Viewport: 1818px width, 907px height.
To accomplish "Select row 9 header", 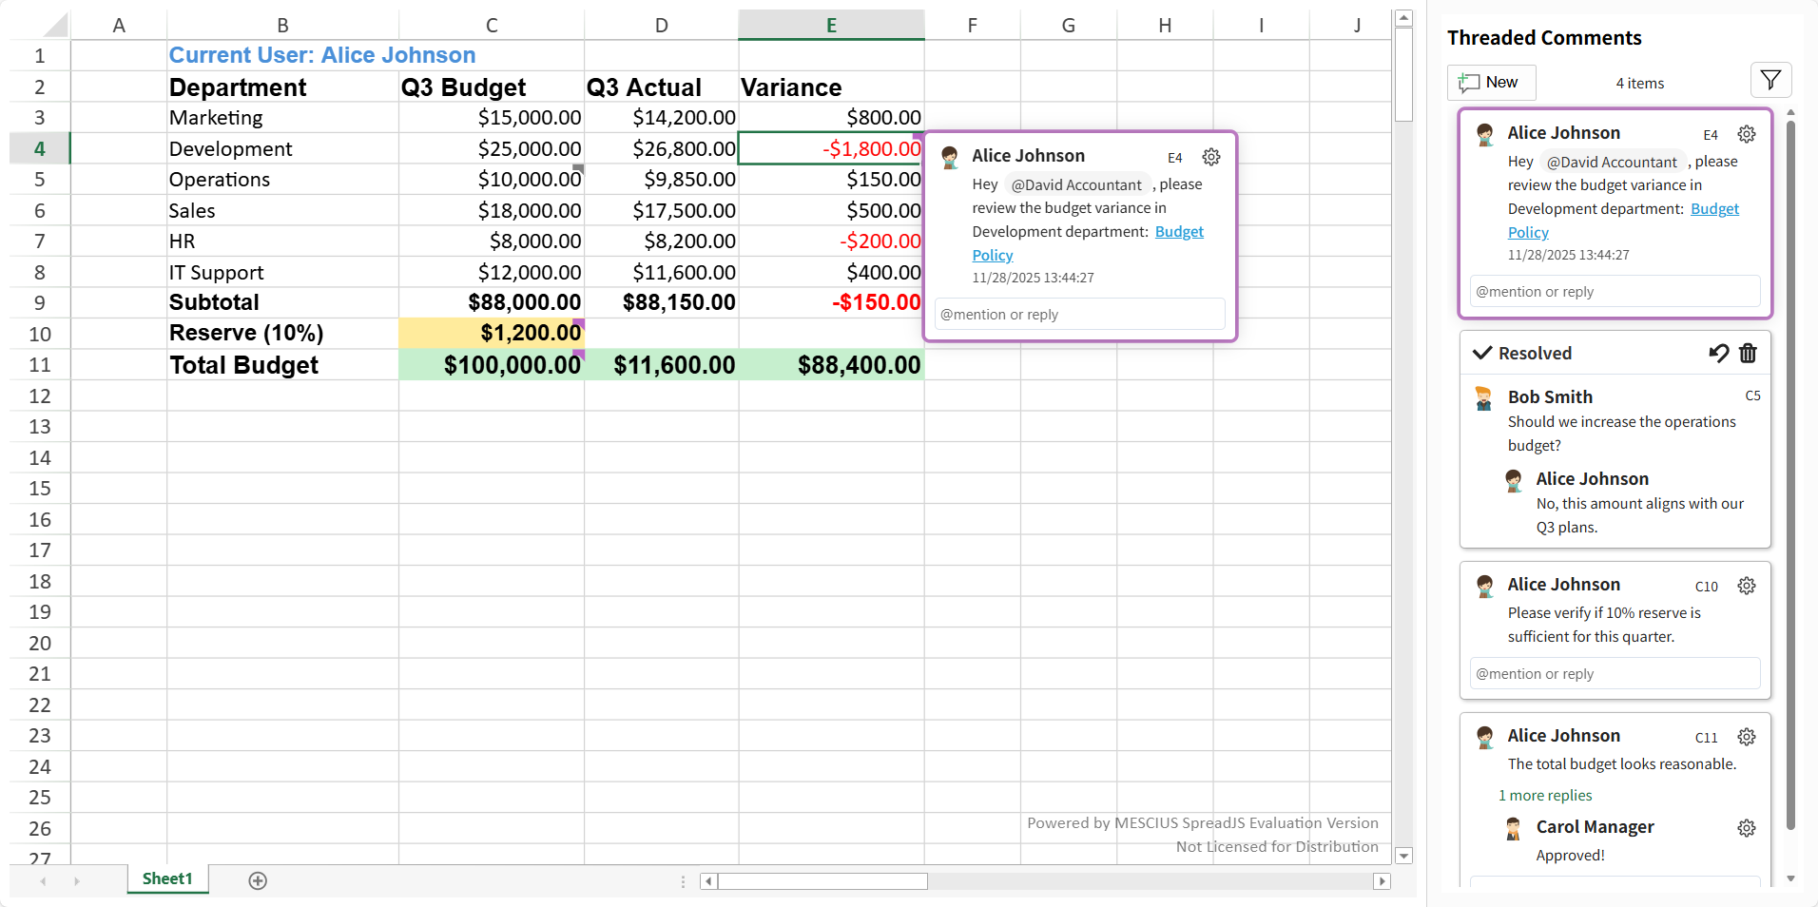I will pos(40,303).
